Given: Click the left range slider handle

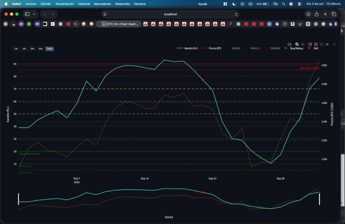Looking at the screenshot, I should click(x=19, y=199).
